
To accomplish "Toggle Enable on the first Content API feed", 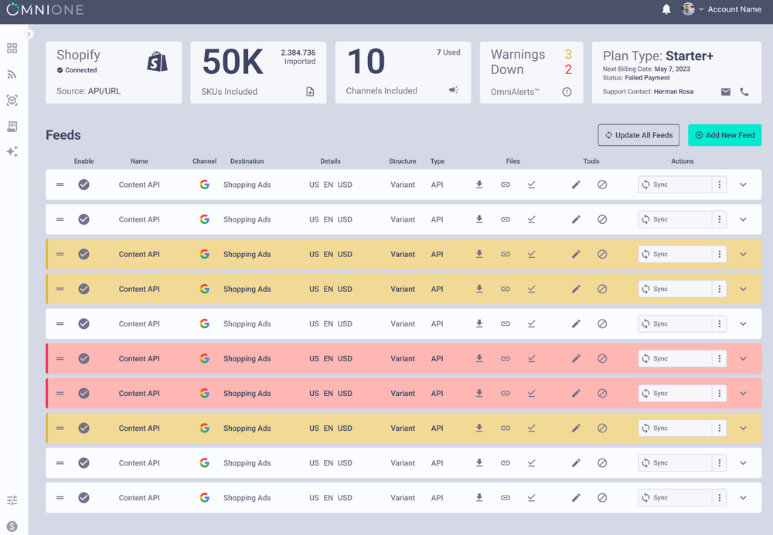I will pos(84,185).
